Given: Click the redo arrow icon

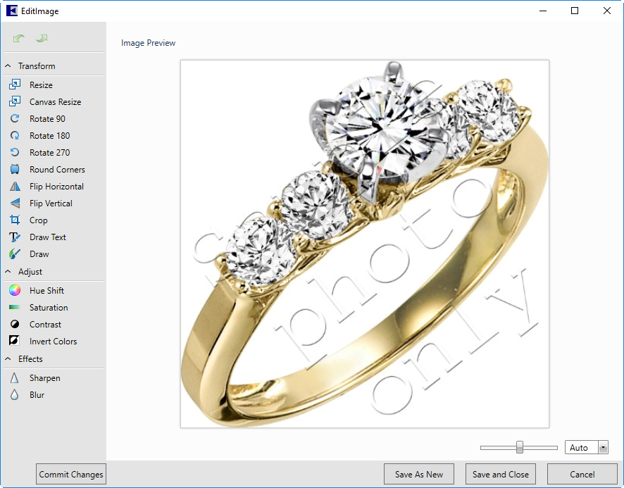Looking at the screenshot, I should (42, 38).
